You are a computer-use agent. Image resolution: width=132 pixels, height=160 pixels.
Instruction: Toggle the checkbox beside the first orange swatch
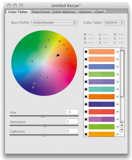tap(86, 52)
